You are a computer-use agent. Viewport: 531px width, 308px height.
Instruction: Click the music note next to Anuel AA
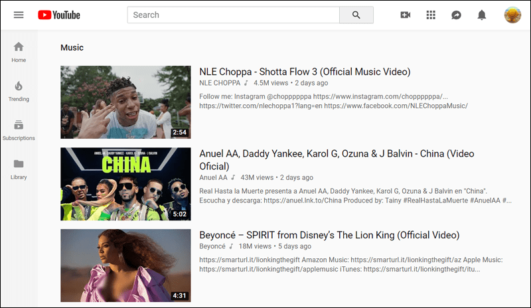tap(233, 177)
